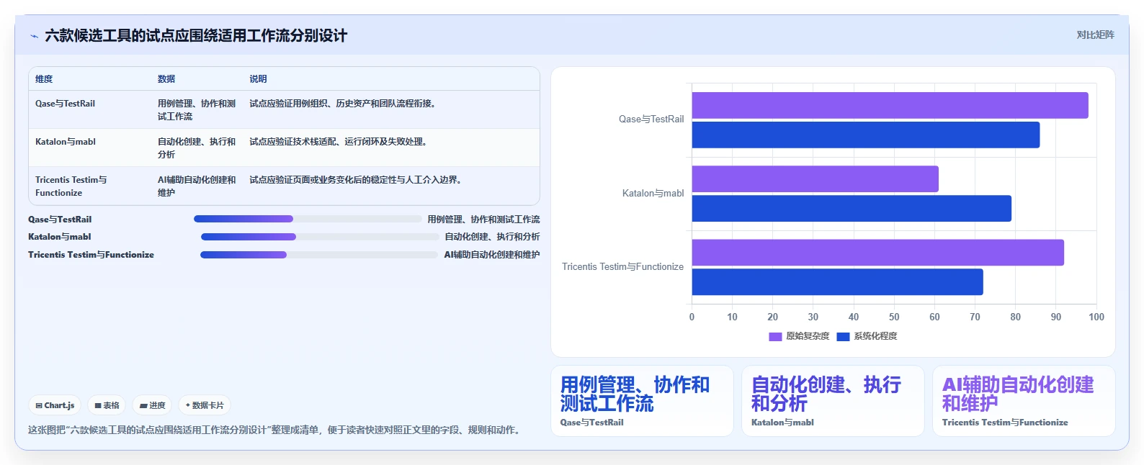The height and width of the screenshot is (465, 1144).
Task: Click the 说明 column header
Action: pos(258,79)
